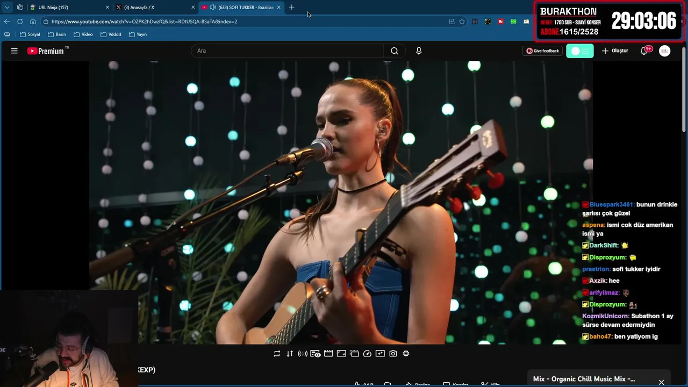
Task: Toggle the player resize frame icon
Action: pos(341,354)
